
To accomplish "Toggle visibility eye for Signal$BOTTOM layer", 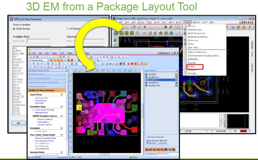I will tap(146, 86).
